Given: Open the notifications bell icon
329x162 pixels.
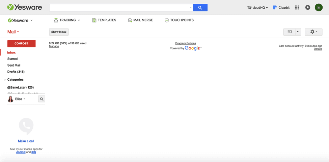Looking at the screenshot, I should 308,7.
